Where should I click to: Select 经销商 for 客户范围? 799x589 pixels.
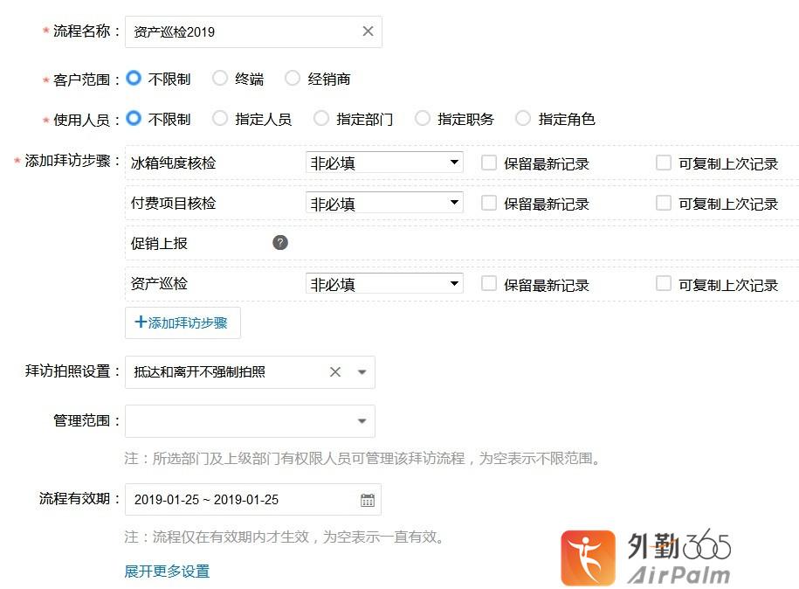click(293, 79)
